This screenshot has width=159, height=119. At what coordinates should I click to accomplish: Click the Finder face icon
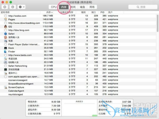(x=6, y=52)
